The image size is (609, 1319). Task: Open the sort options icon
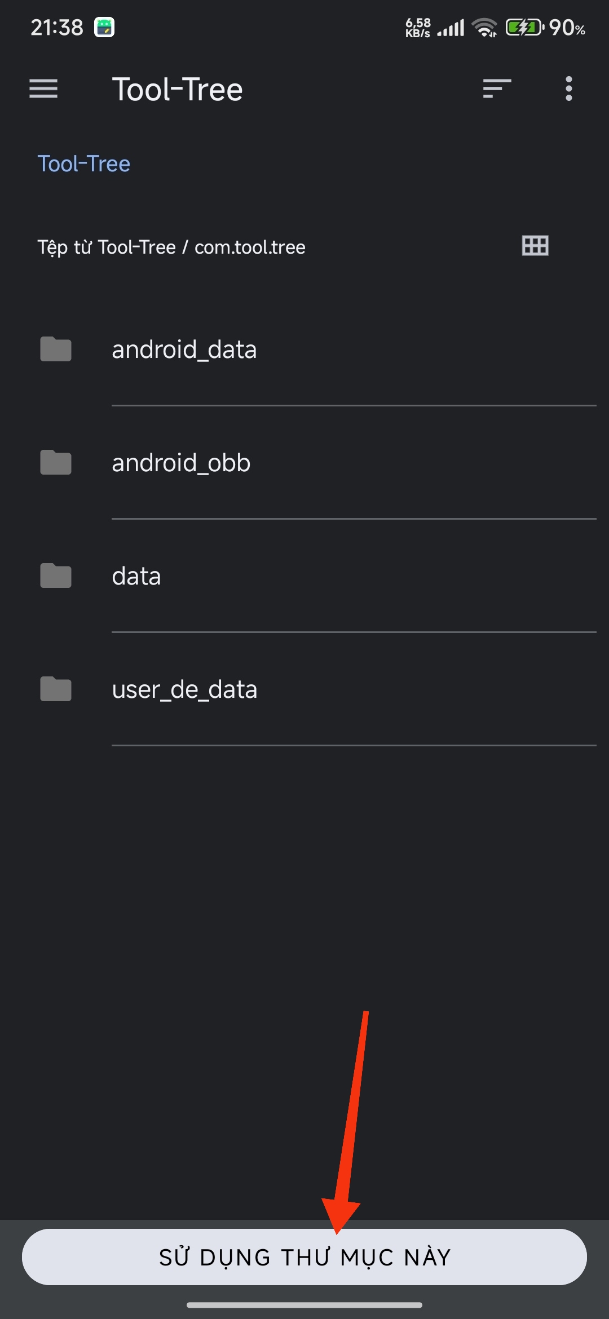497,88
